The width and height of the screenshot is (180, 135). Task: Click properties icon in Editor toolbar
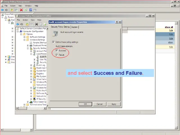point(40,24)
